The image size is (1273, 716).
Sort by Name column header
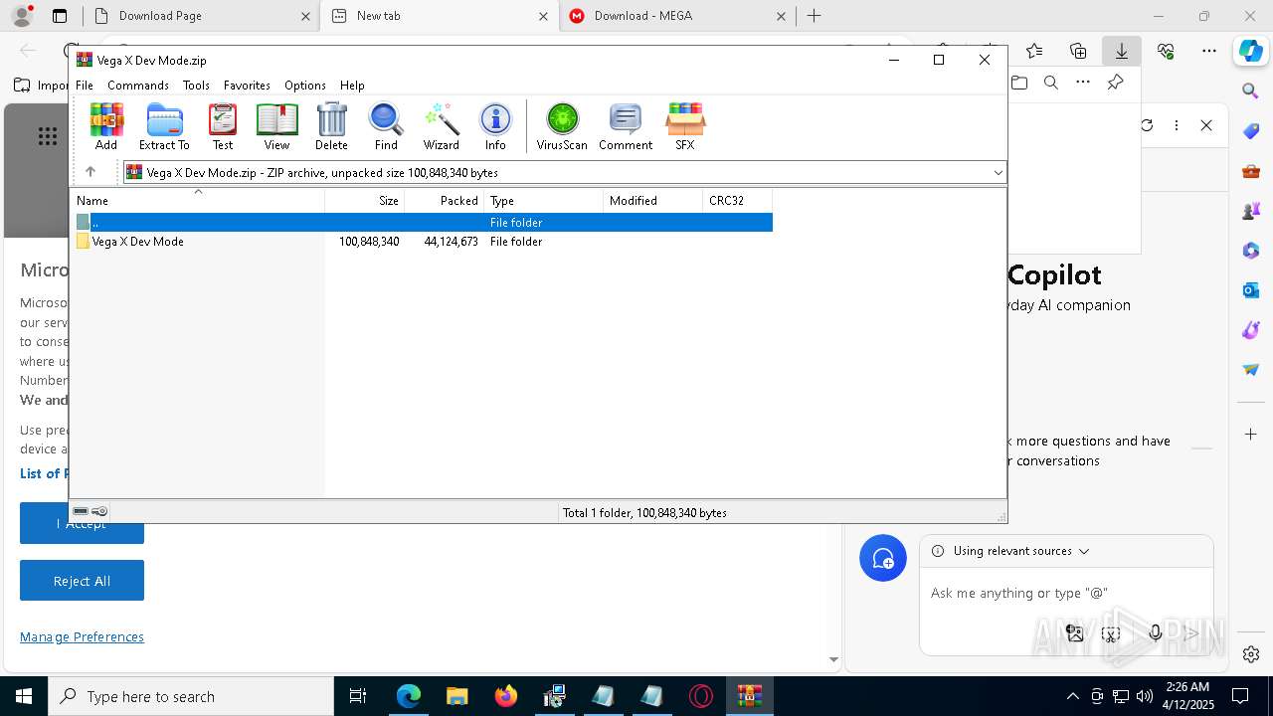coord(198,201)
